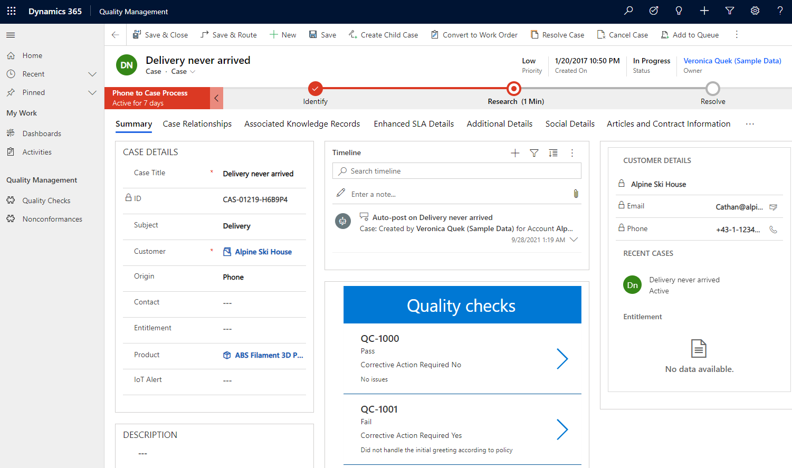This screenshot has height=468, width=792.
Task: Click the auto-post robot avatar icon
Action: 343,221
